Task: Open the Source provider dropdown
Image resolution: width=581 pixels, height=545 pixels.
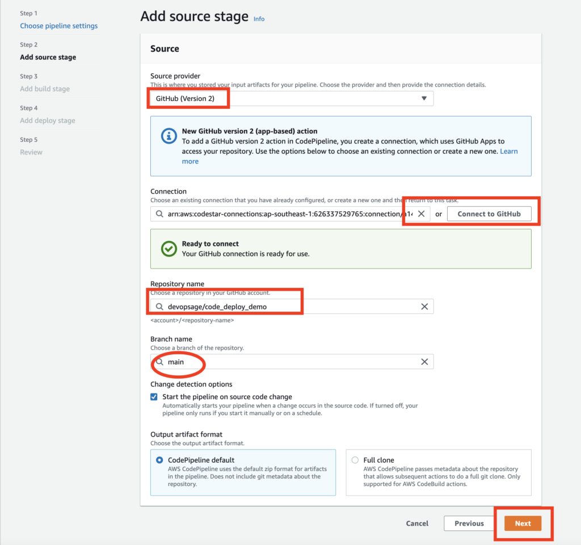Action: pos(292,99)
